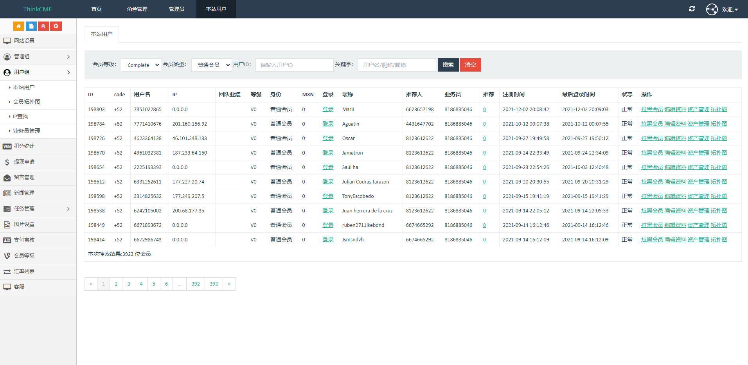The height and width of the screenshot is (365, 748).
Task: Open the 会员类型 普通会员 dropdown
Action: click(x=212, y=65)
